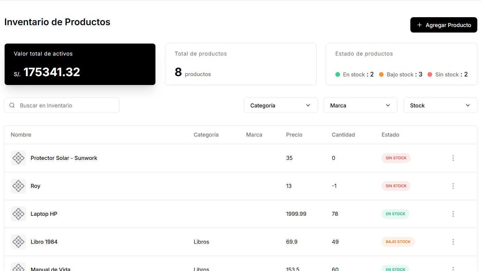Click quantity 78 in Laptop HP row

pyautogui.click(x=335, y=214)
